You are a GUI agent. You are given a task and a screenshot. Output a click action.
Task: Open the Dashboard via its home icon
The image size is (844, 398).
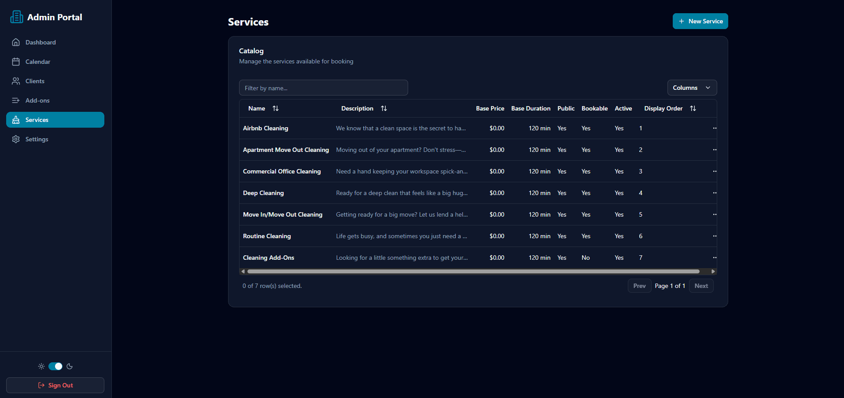(x=16, y=42)
